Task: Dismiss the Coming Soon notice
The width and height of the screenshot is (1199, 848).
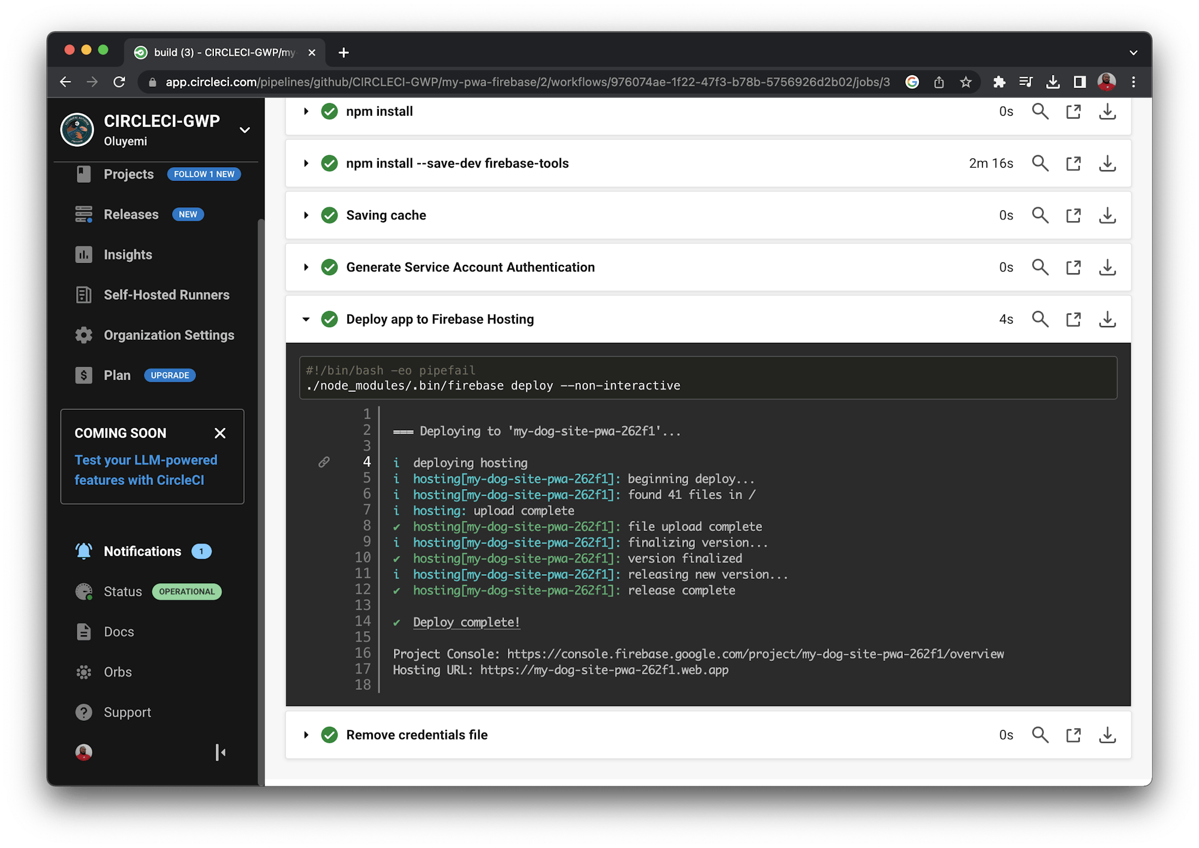Action: [x=220, y=433]
